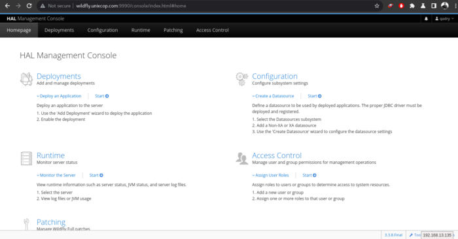
Task: Click Start next to Create a Datasource
Action: 315,96
